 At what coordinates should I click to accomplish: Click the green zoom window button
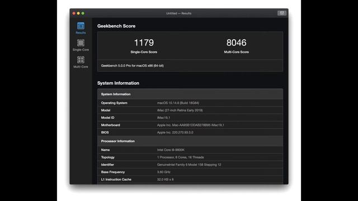coord(83,13)
